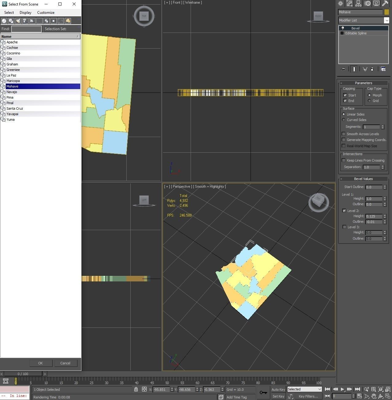Toggle Display Groups filter icon
The image size is (392, 400).
(x=46, y=21)
